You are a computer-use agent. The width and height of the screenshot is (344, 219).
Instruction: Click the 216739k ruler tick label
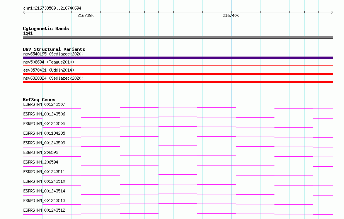(85, 15)
